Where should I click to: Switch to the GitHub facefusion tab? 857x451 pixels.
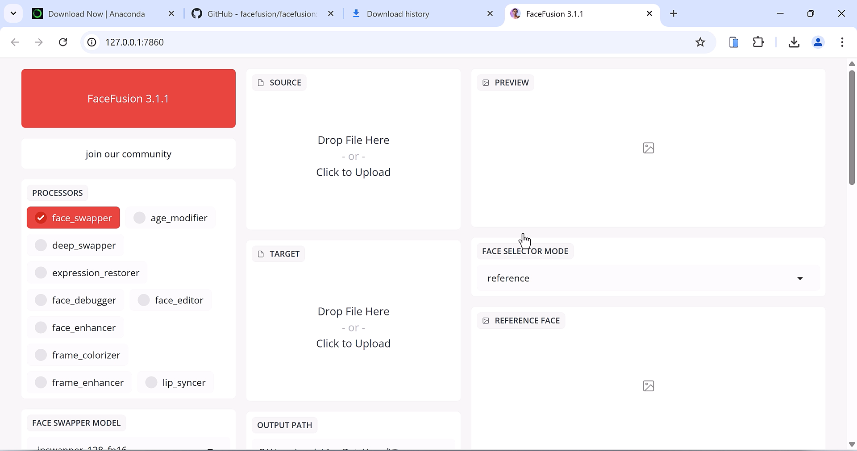tap(263, 14)
